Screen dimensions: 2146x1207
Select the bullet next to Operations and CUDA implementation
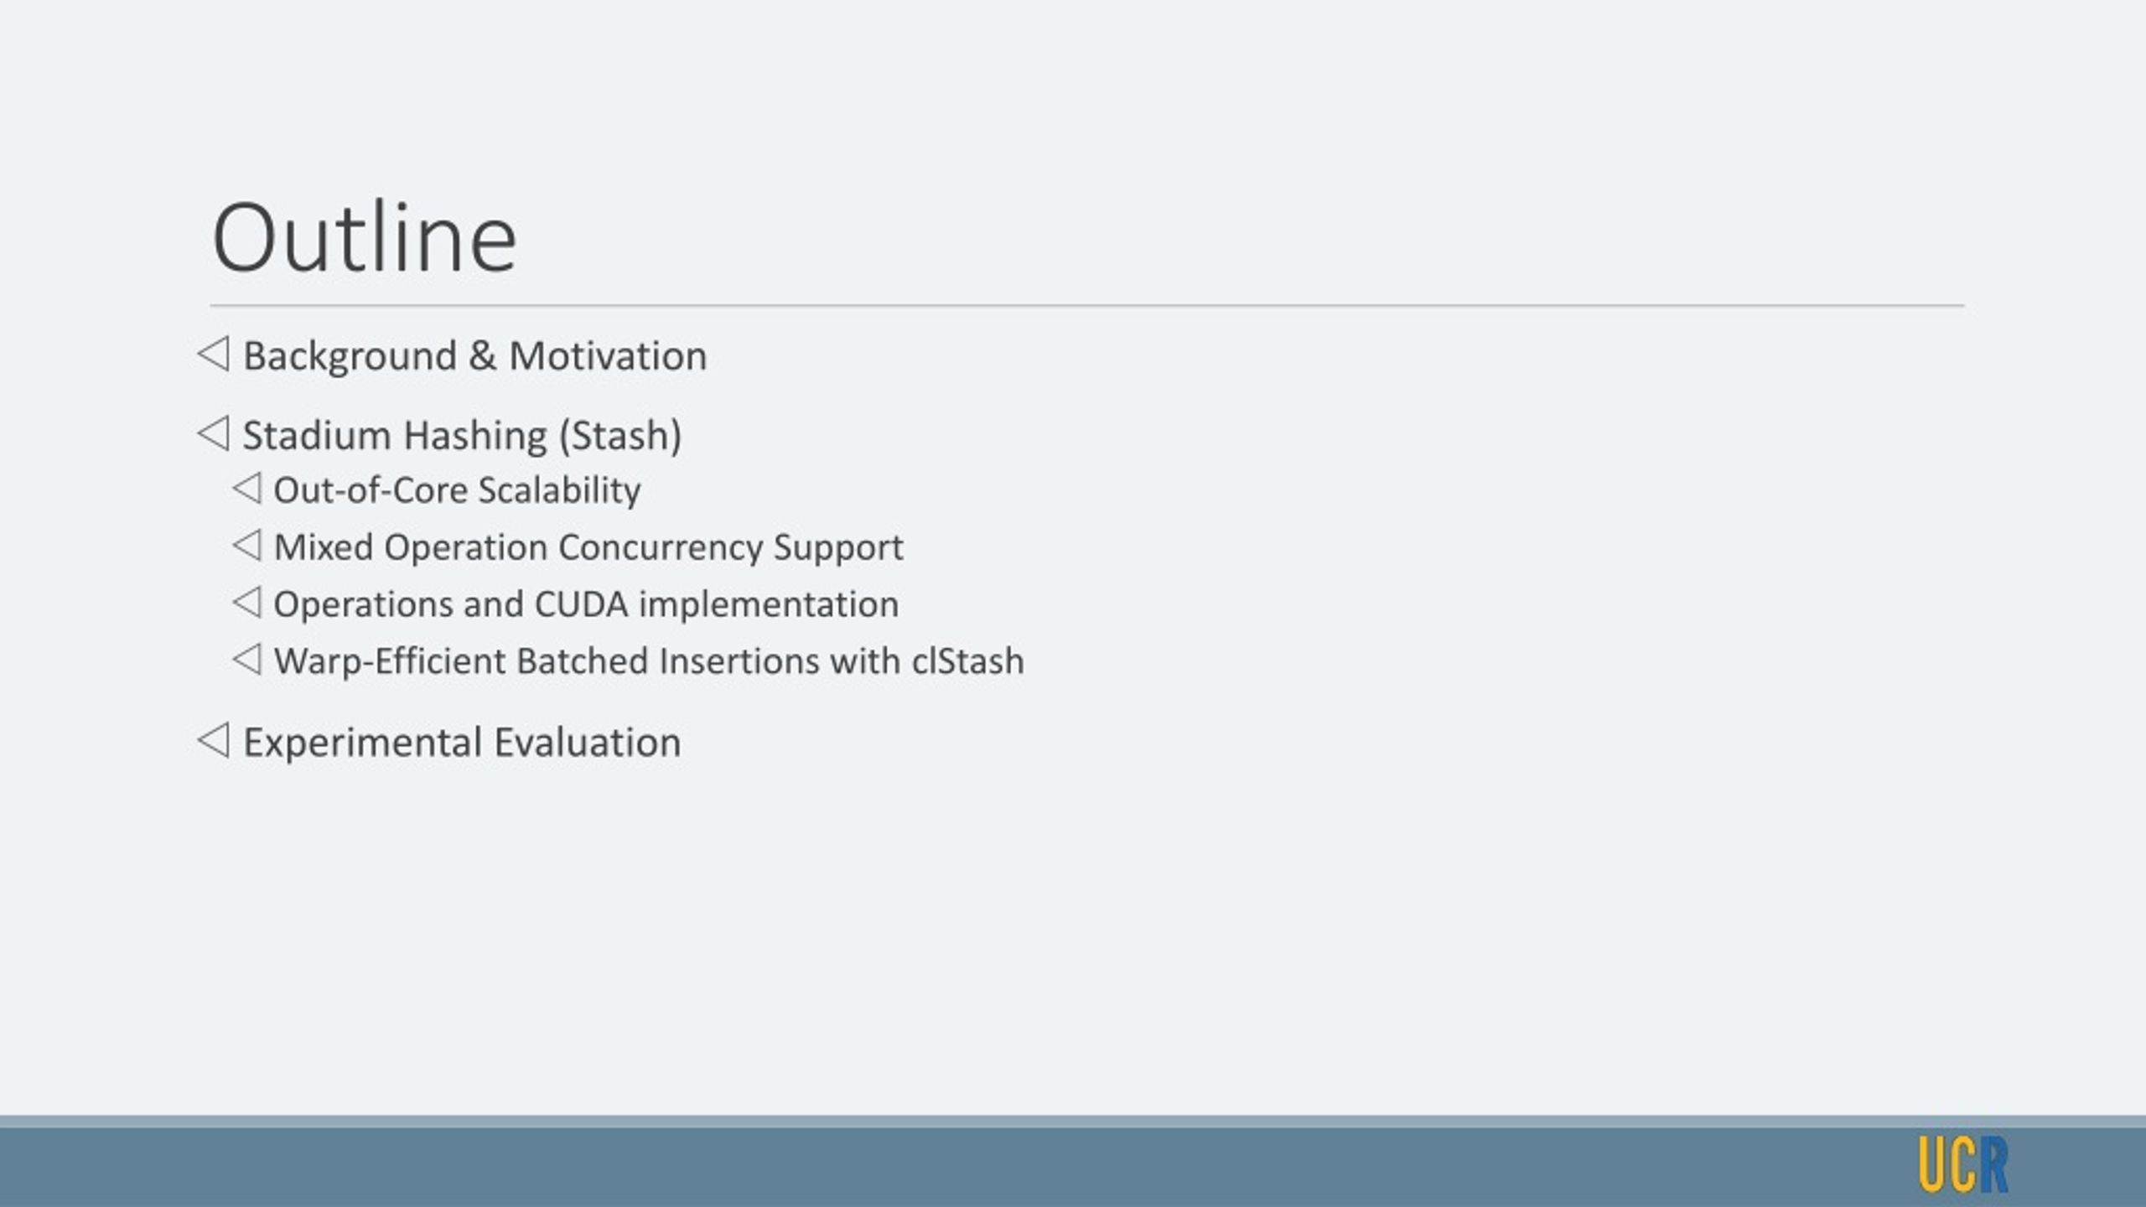tap(246, 602)
